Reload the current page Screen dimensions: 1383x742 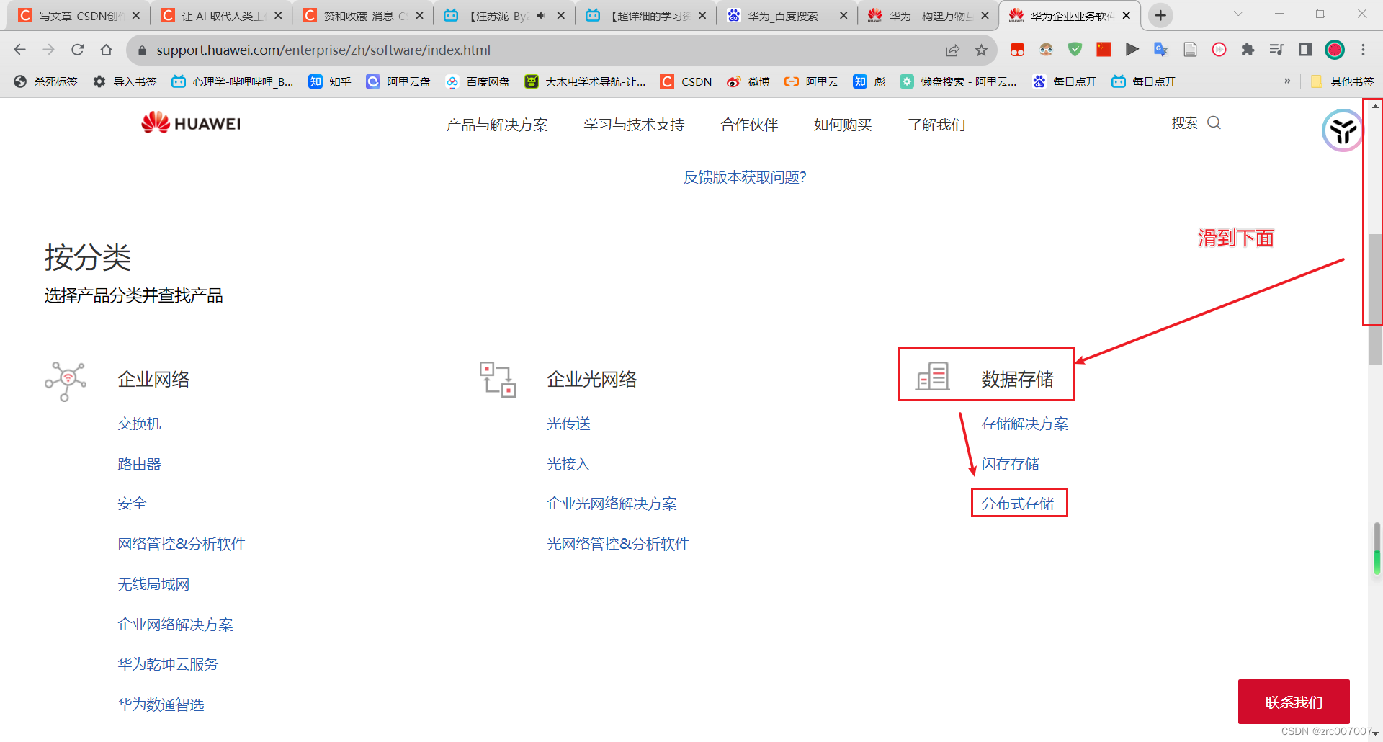[x=78, y=50]
